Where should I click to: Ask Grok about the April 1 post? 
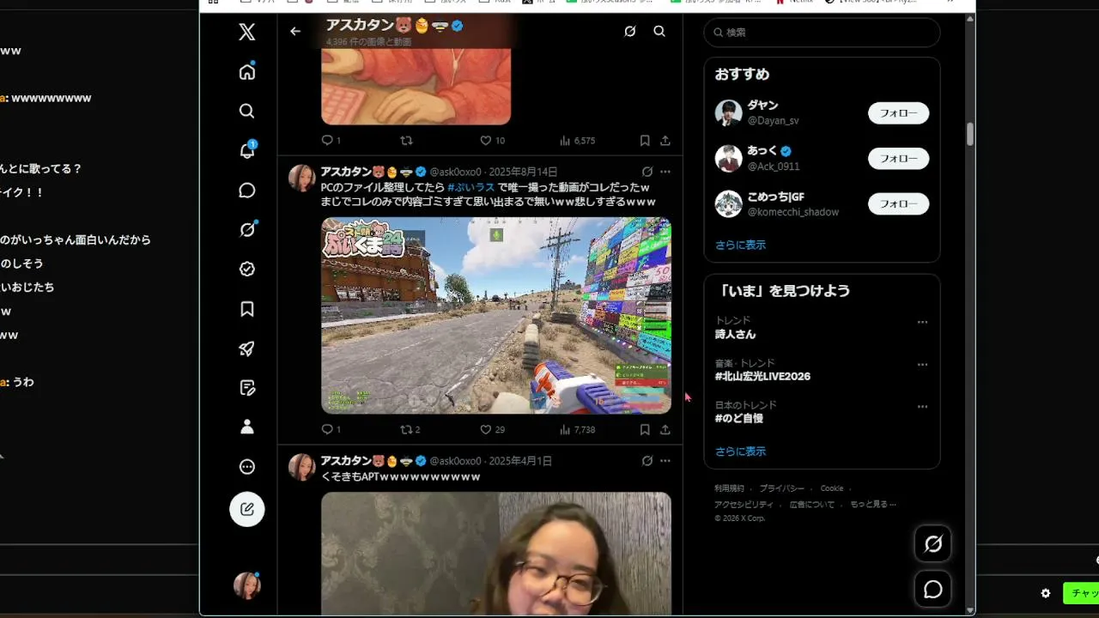[x=647, y=461]
